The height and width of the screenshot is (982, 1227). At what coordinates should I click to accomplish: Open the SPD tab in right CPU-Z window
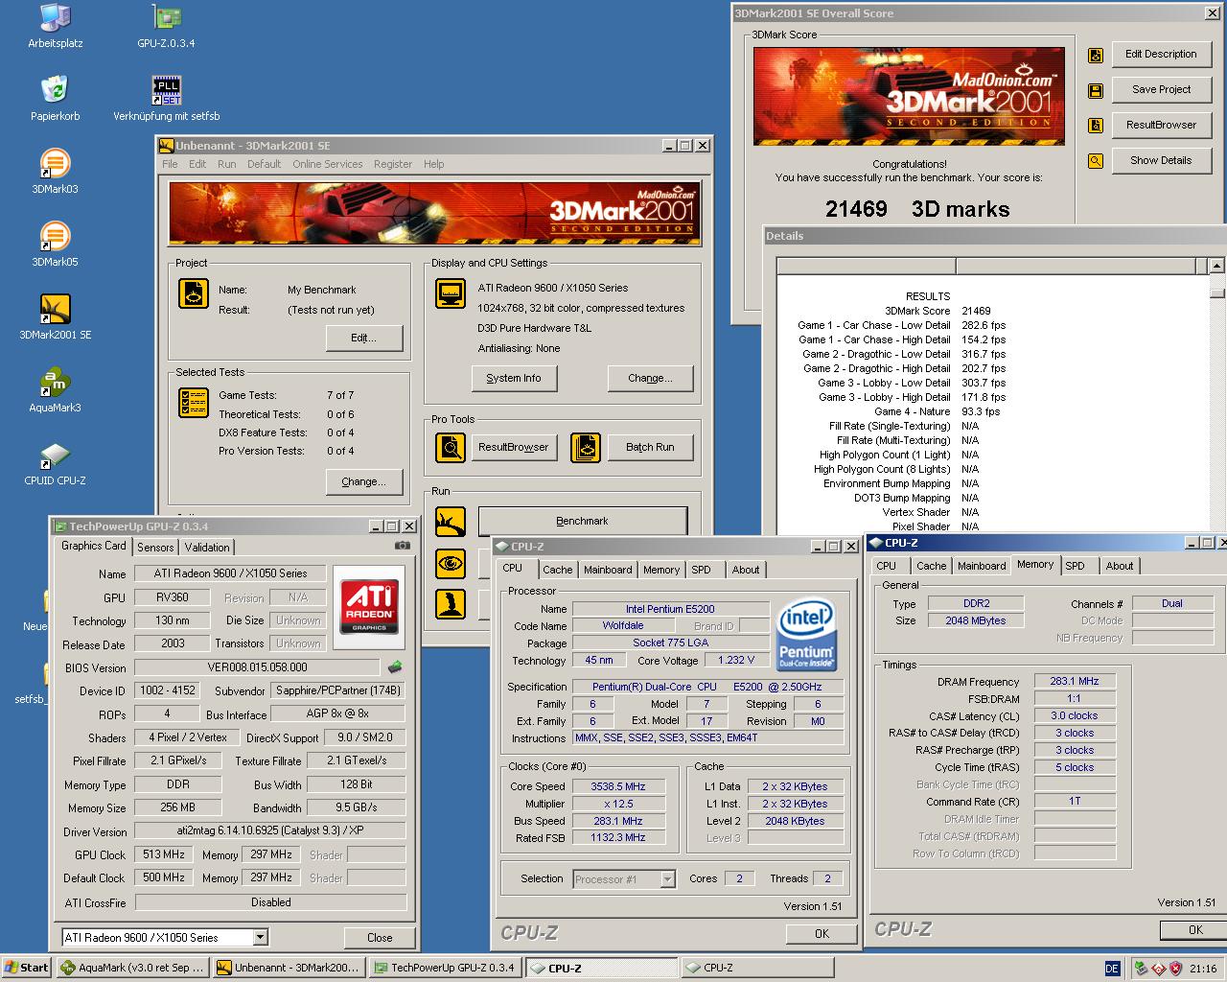(1076, 566)
